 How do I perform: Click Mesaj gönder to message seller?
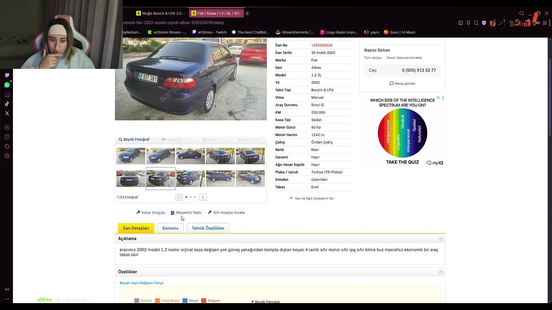click(x=402, y=84)
